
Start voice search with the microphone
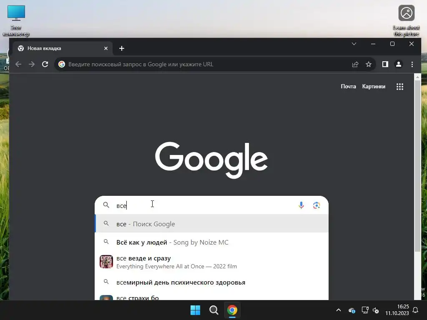[301, 205]
